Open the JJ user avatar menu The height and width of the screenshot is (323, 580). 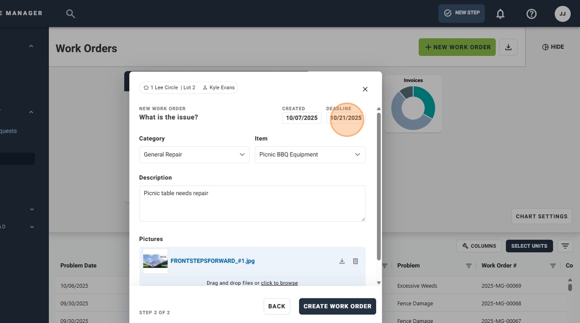point(562,14)
